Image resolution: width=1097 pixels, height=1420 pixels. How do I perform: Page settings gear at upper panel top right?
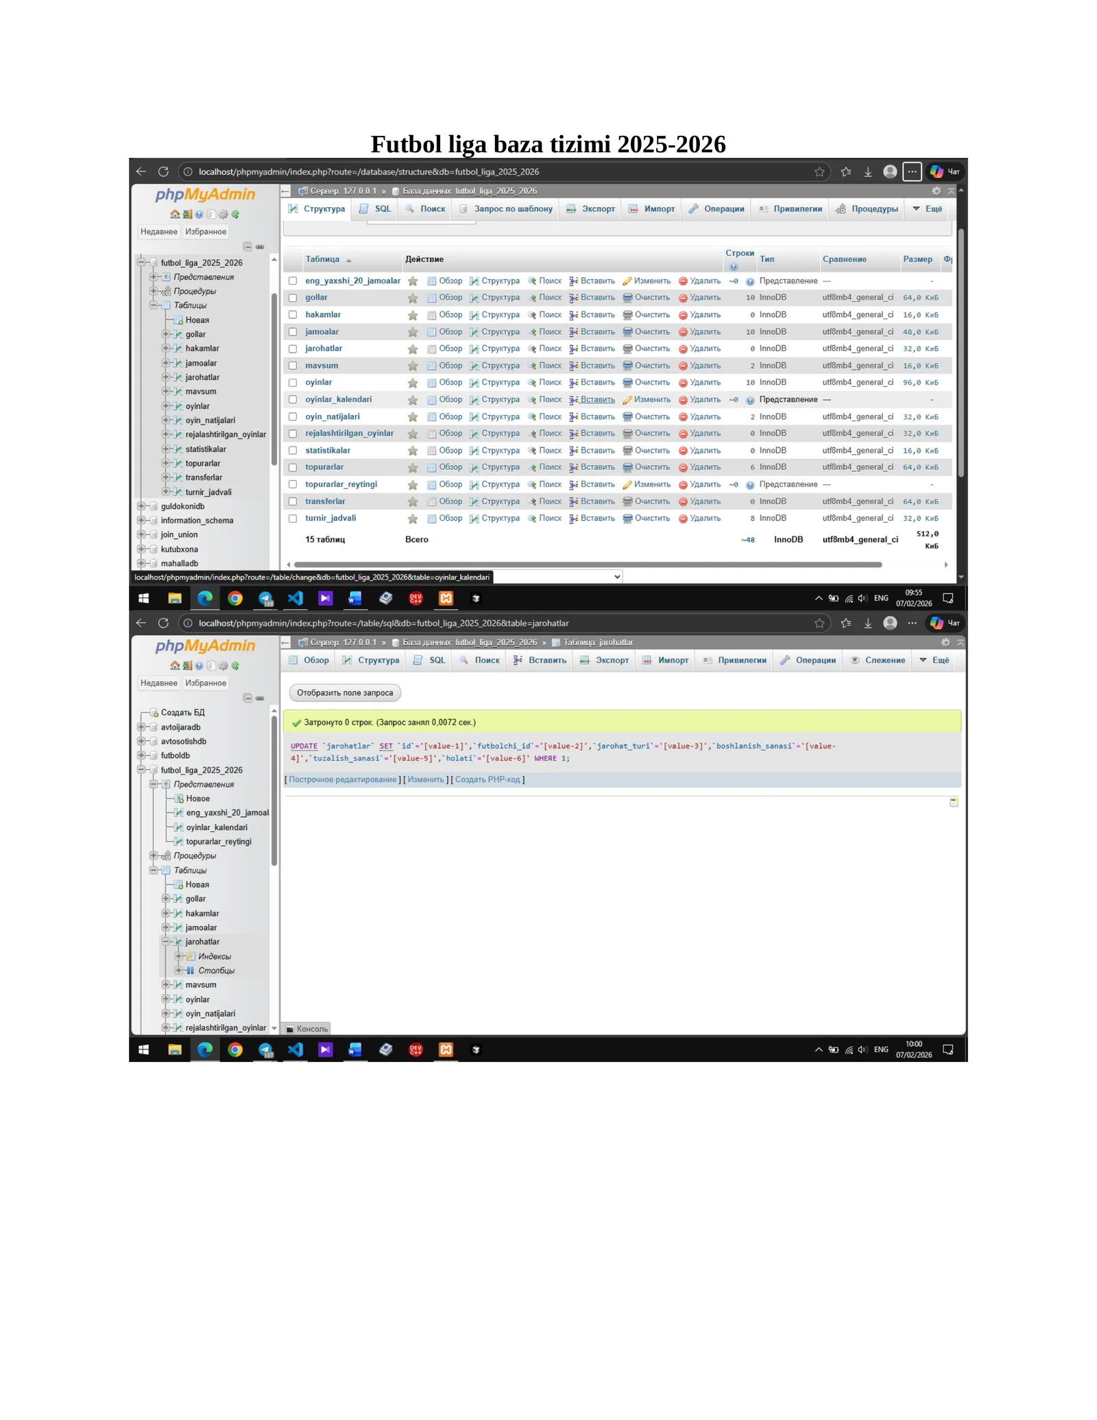pyautogui.click(x=937, y=191)
